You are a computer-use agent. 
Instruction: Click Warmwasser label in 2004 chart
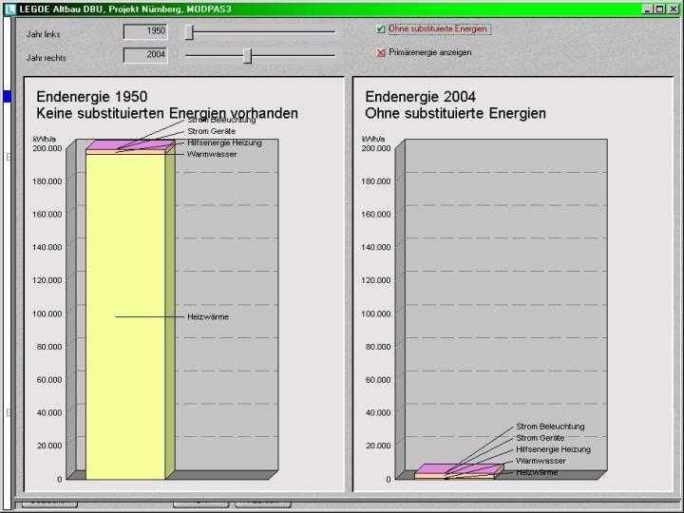[x=541, y=461]
